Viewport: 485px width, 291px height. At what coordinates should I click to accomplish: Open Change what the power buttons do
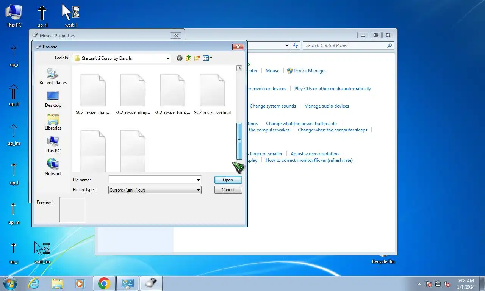(301, 124)
